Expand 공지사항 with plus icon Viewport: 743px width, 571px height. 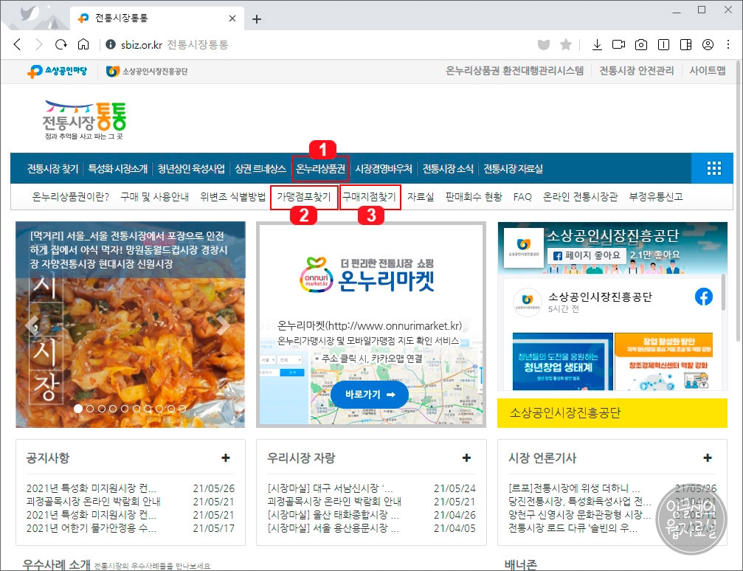pyautogui.click(x=226, y=457)
